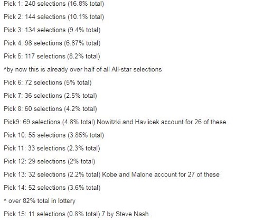
Task: Select the Pick 4 98 selections line
Action: pos(52,43)
